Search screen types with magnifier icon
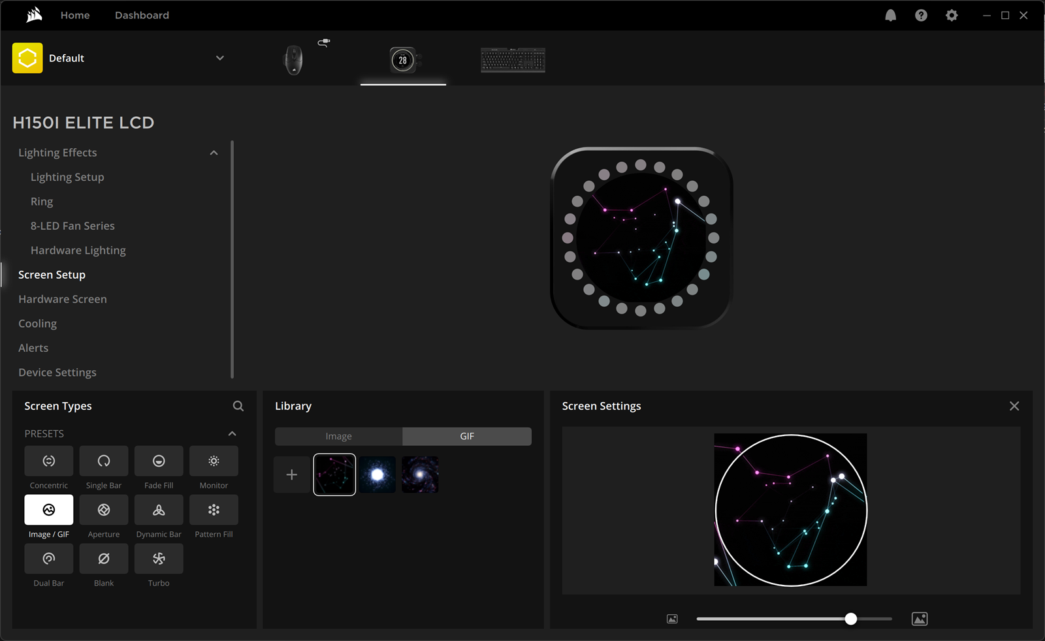Screen dimensions: 1045x641 [238, 406]
